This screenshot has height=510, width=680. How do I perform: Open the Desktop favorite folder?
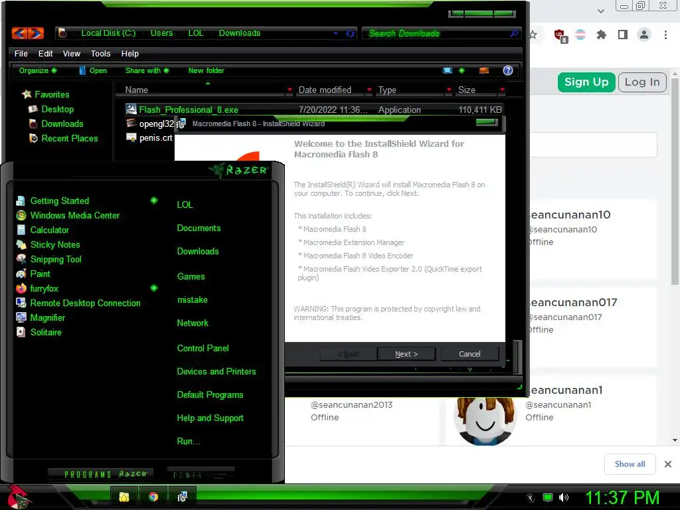(x=51, y=110)
